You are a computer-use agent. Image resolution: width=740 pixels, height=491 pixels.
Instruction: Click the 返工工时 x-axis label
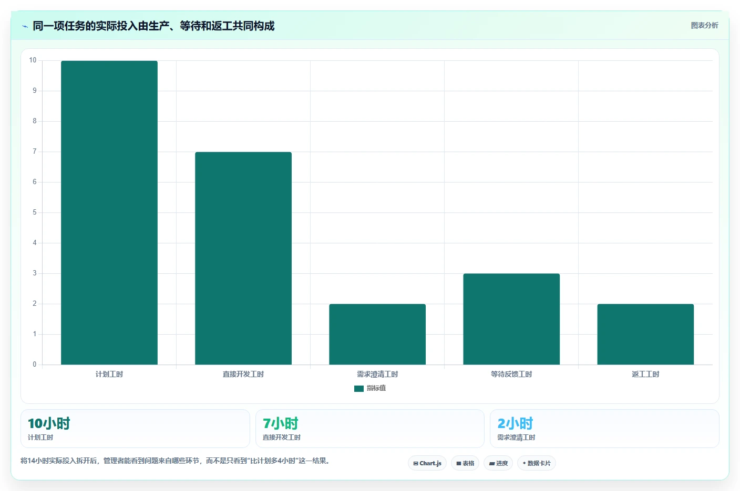[x=645, y=374]
